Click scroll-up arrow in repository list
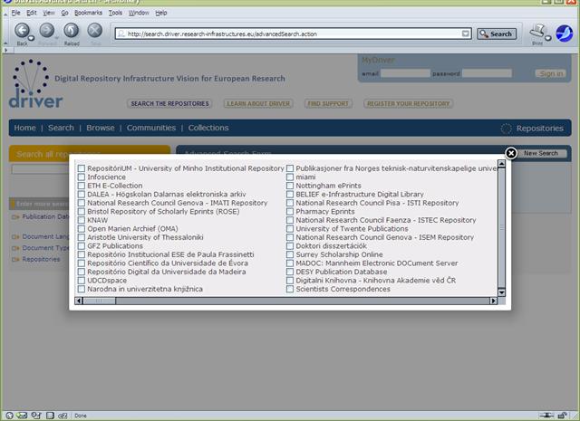 pos(501,164)
